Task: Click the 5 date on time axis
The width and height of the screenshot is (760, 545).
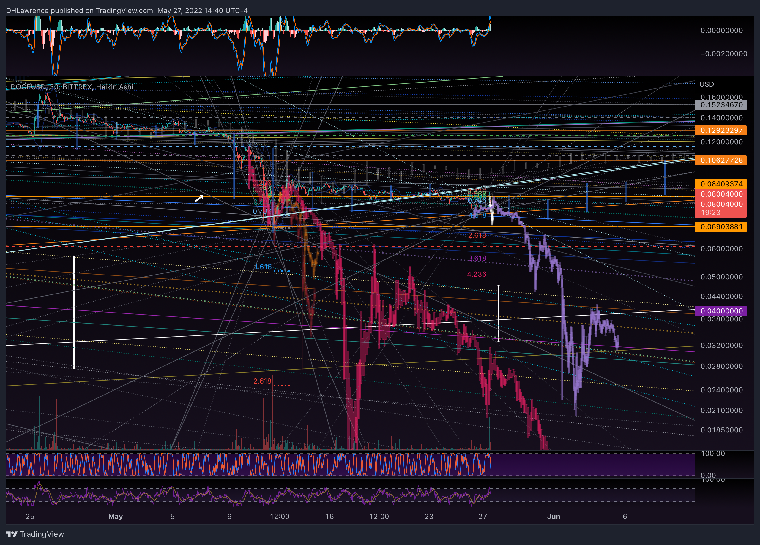Action: tap(173, 517)
